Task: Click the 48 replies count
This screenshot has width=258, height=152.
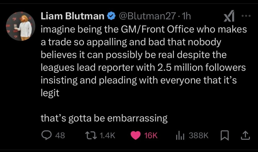Action: [60, 135]
